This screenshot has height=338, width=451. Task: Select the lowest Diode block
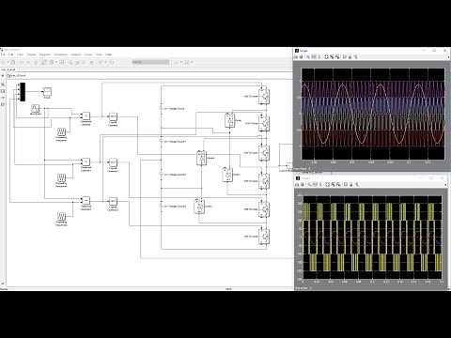pyautogui.click(x=199, y=207)
